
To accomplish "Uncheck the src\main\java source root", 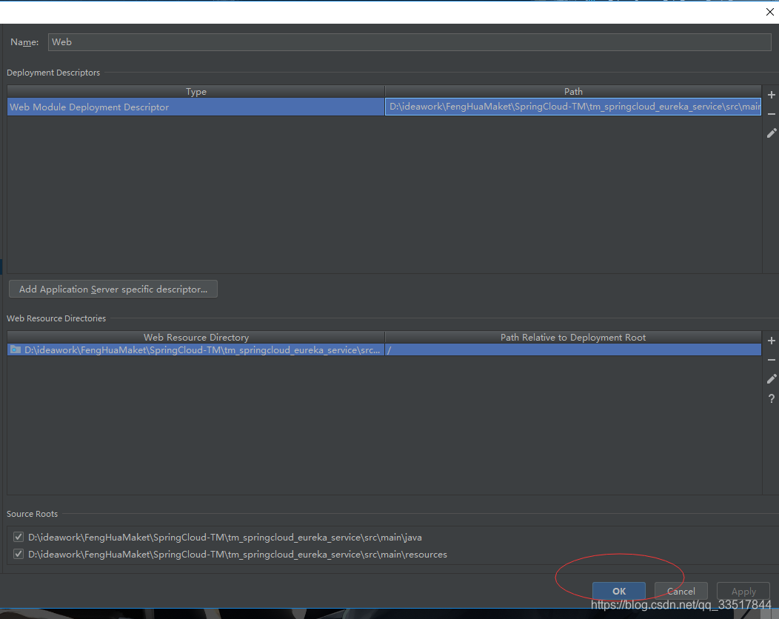I will coord(18,537).
